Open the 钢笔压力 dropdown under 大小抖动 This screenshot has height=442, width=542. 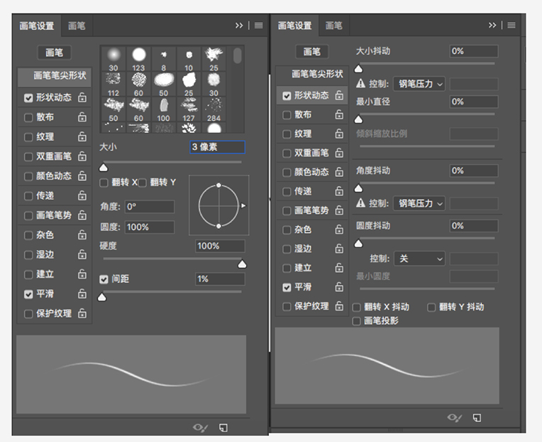coord(419,84)
